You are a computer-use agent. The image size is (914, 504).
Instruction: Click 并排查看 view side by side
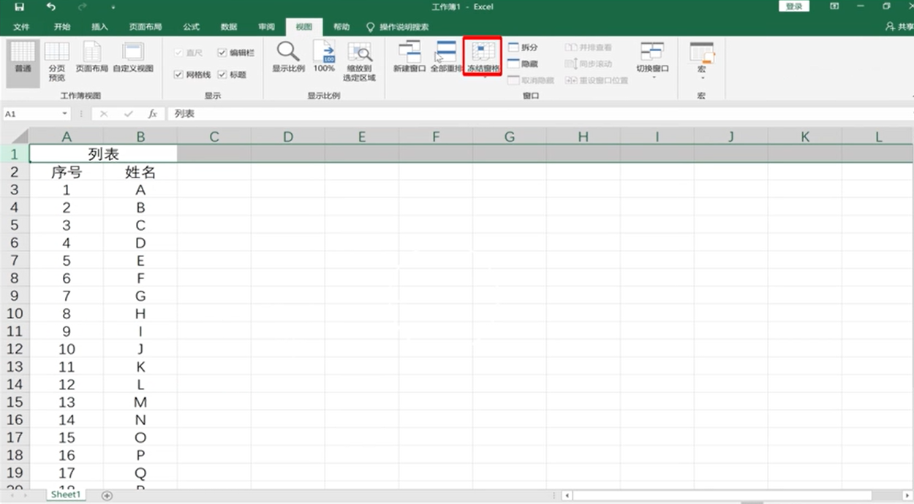[x=589, y=47]
